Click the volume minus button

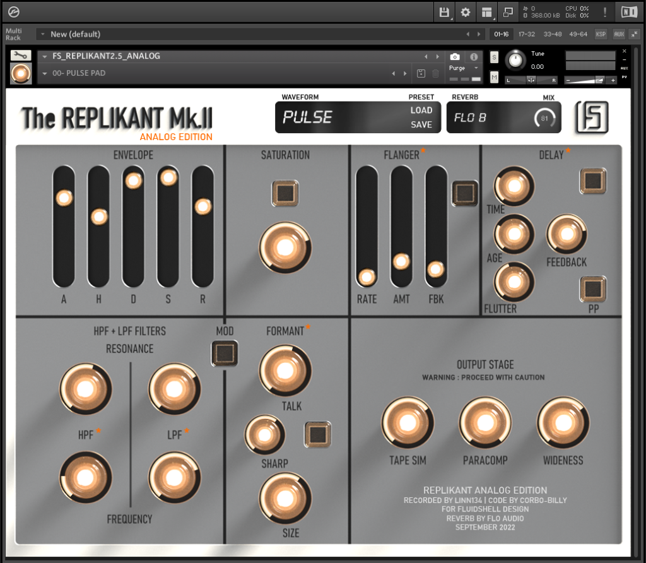coord(568,80)
